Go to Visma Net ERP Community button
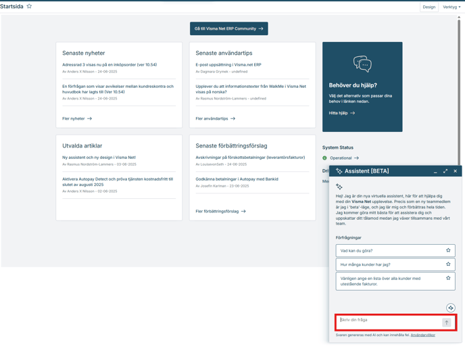Viewport: 465px width, 347px height. pos(228,28)
